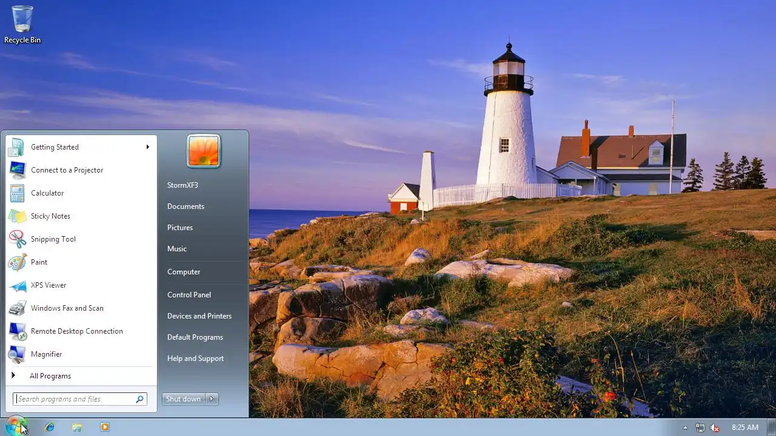
Task: Open Default Programs
Action: (x=195, y=337)
